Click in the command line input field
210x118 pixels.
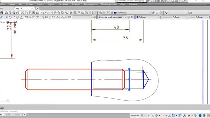coord(105,111)
